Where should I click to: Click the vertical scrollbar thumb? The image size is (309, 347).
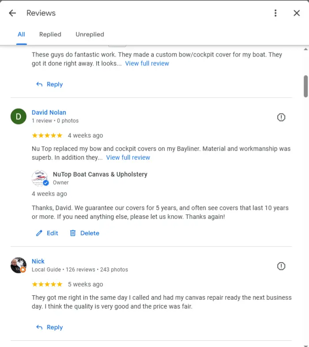305,86
